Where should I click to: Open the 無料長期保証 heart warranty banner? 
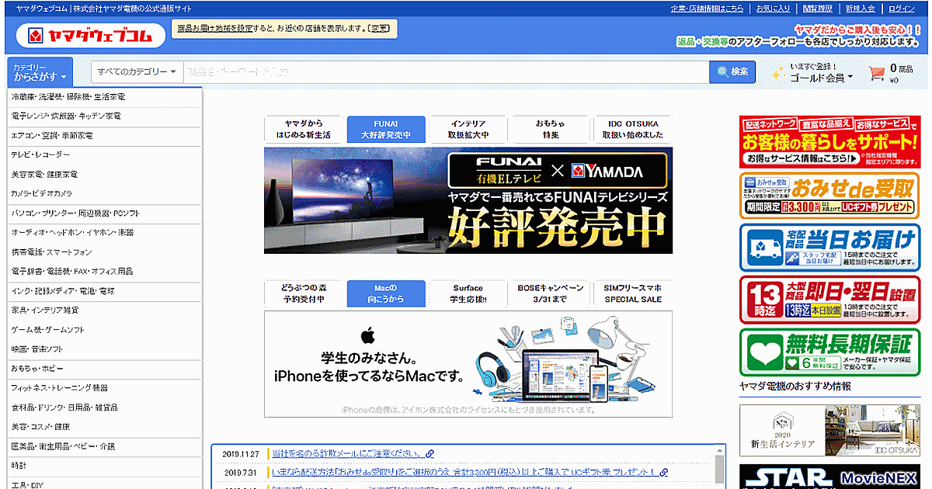pyautogui.click(x=829, y=352)
